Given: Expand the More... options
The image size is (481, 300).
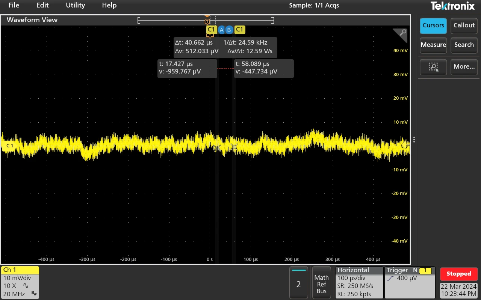Looking at the screenshot, I should pos(464,67).
